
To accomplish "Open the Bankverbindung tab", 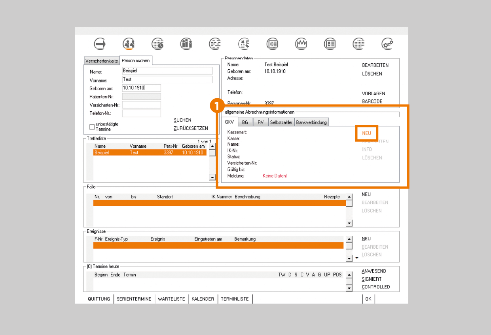I will click(311, 122).
